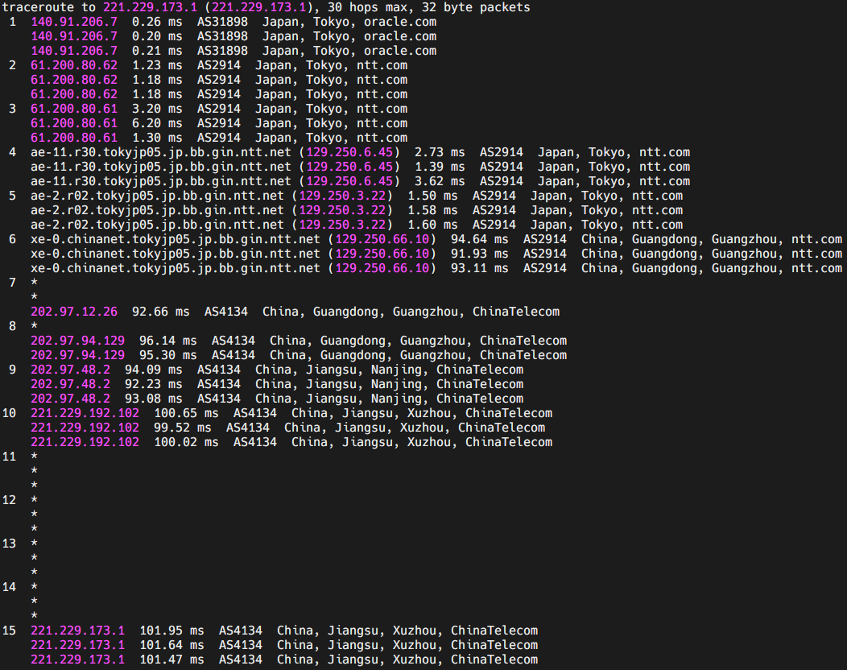This screenshot has width=847, height=670.
Task: Click AS2914 on the 6.20 ms row
Action: click(219, 124)
